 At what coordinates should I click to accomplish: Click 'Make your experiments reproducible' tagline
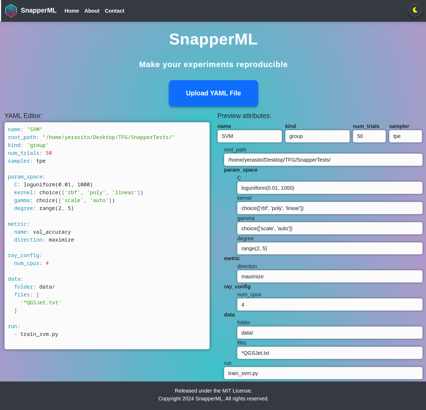point(213,64)
